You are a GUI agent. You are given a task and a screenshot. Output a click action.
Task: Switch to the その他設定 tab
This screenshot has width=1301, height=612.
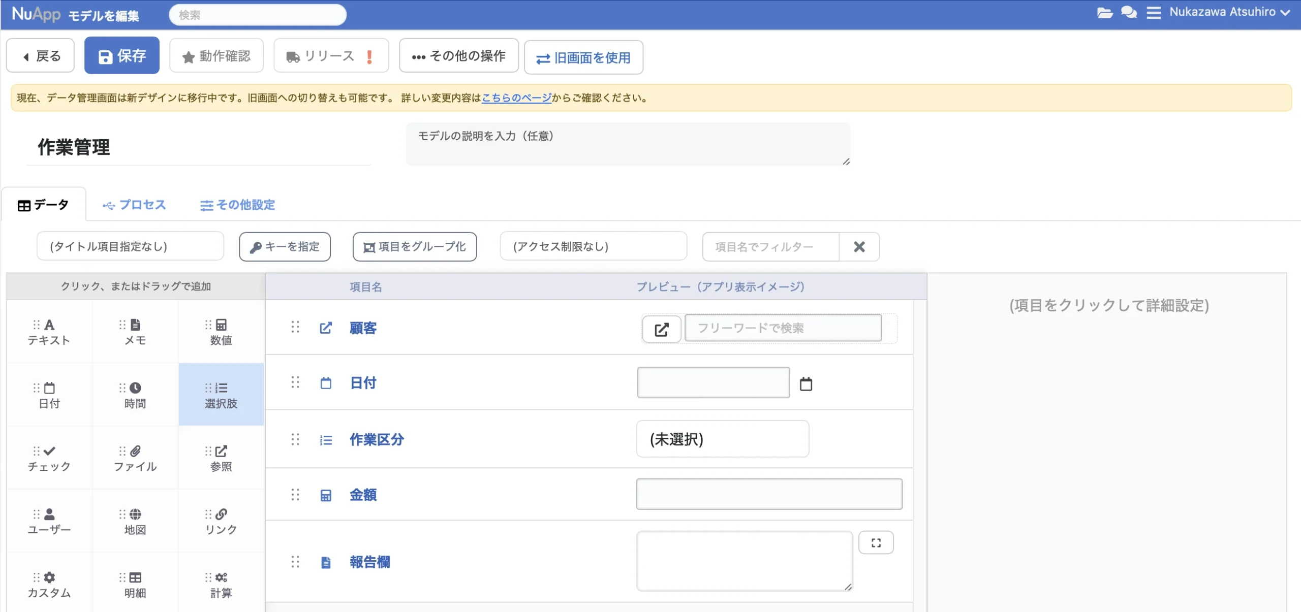(237, 205)
